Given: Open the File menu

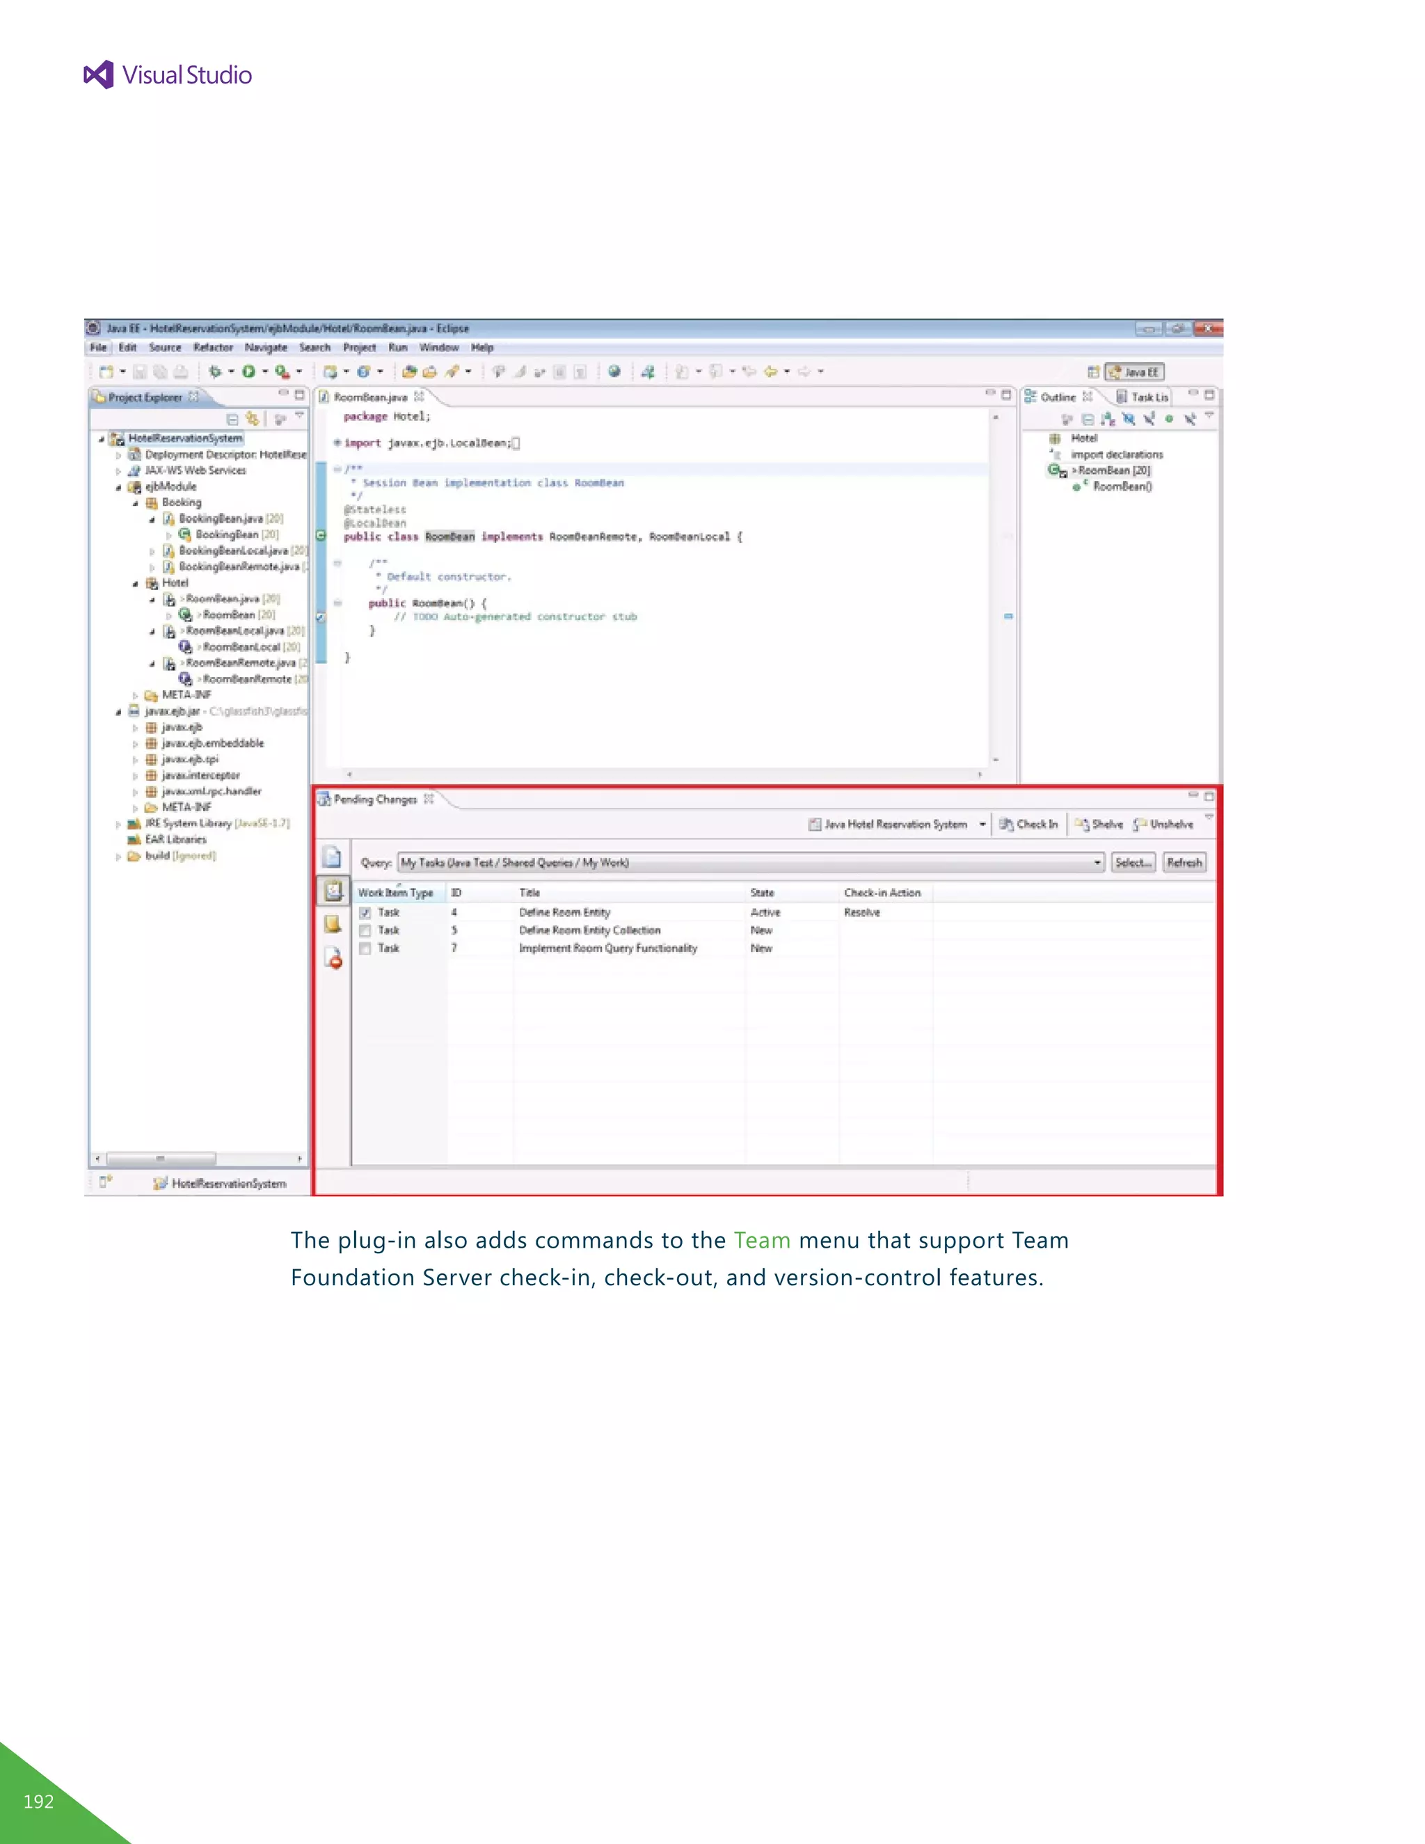Looking at the screenshot, I should [99, 348].
